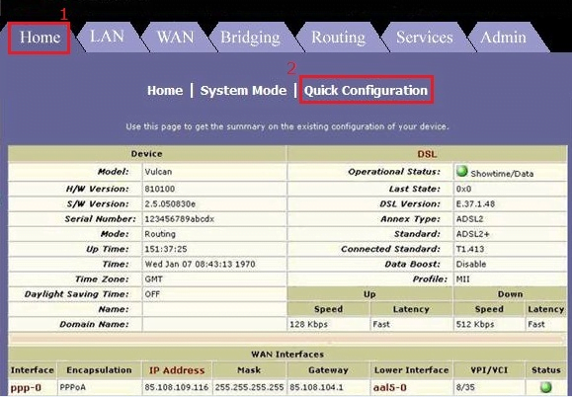Select the Routing tab
This screenshot has width=572, height=397.
click(338, 38)
